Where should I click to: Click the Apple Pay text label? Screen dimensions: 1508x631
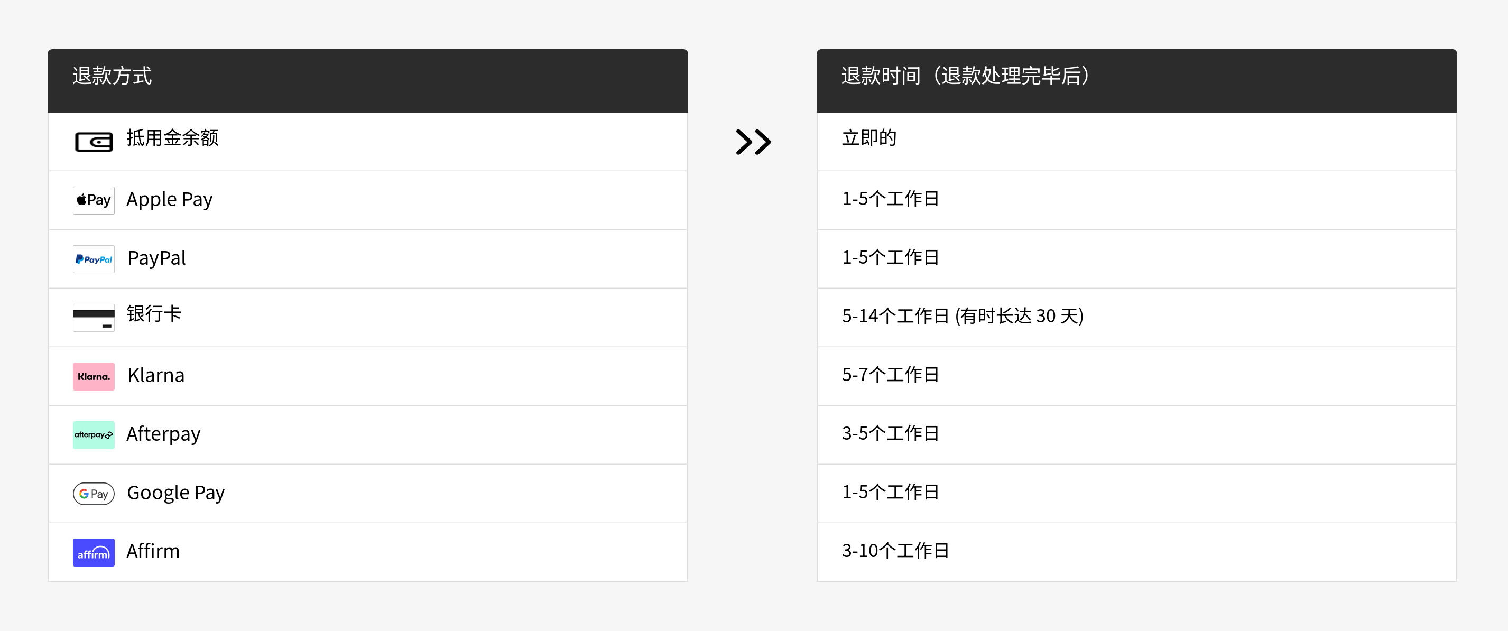(169, 200)
